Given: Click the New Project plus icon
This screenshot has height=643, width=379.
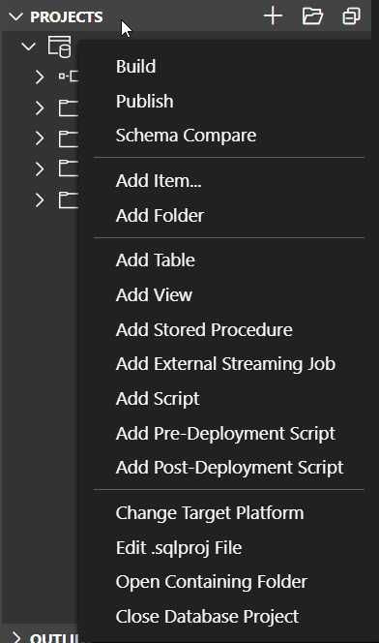Looking at the screenshot, I should (x=273, y=16).
